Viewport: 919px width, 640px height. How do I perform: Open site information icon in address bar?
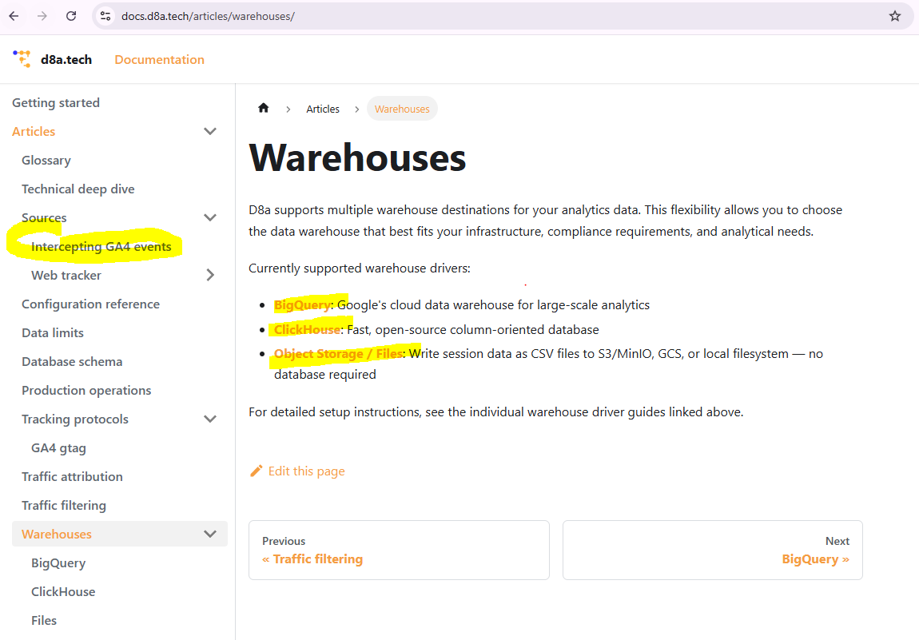point(107,16)
